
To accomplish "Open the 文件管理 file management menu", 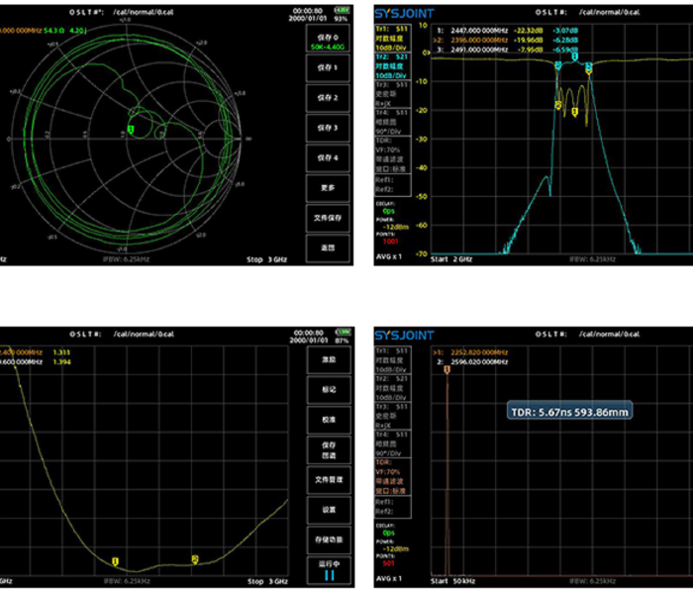I will coord(329,479).
